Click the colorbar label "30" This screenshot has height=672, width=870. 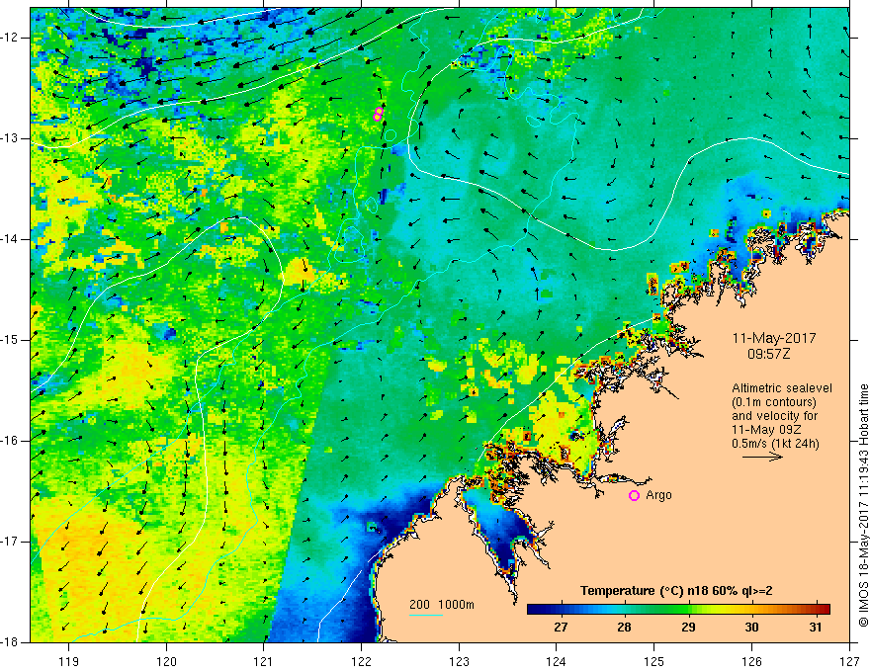(751, 628)
